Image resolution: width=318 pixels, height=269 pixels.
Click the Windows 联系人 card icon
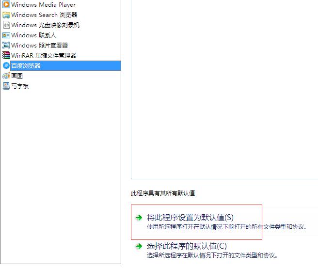pyautogui.click(x=6, y=35)
